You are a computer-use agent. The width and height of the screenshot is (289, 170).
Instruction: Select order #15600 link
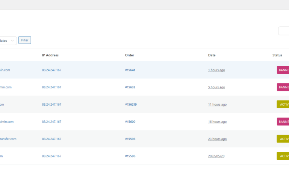pos(130,122)
